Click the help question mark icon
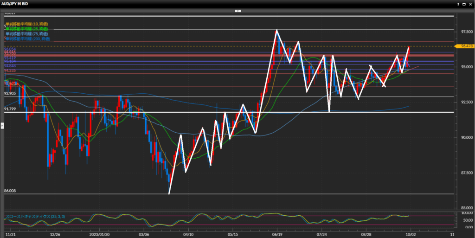Viewport: 475px width, 238px height. pyautogui.click(x=457, y=3)
